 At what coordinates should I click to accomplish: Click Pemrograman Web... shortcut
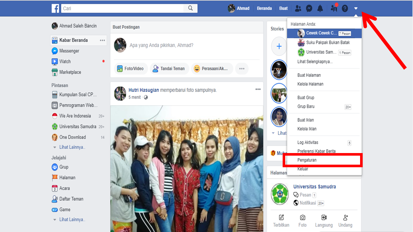pos(78,105)
